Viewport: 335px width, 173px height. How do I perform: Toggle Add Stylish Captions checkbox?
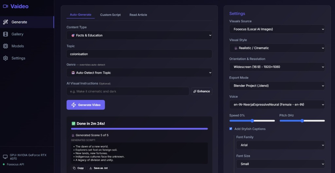(x=231, y=129)
